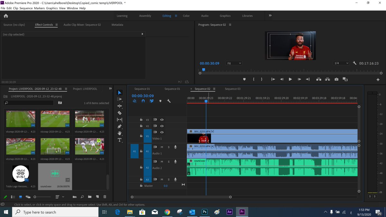
Task: Open the Markers menu
Action: point(39,8)
